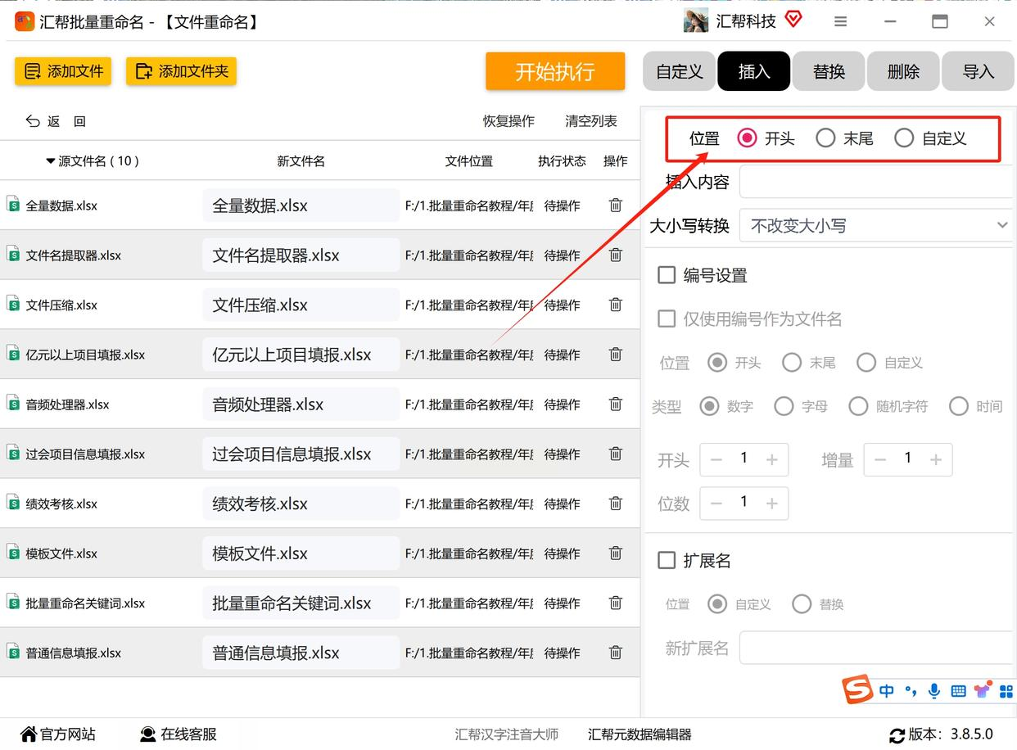Screen dimensions: 1017x750
Task: Tick the 扩展名 checkbox
Action: 667,561
